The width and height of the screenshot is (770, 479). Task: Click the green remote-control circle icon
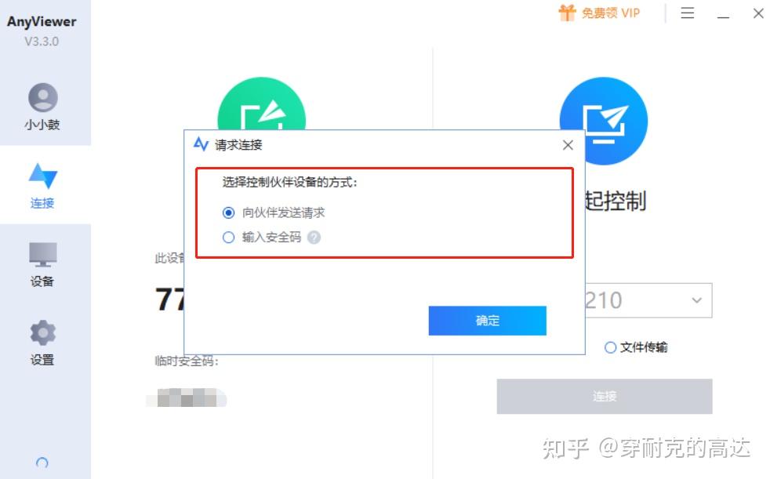point(261,104)
